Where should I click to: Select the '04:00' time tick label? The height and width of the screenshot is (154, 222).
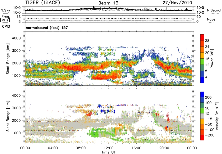[x=53, y=148]
